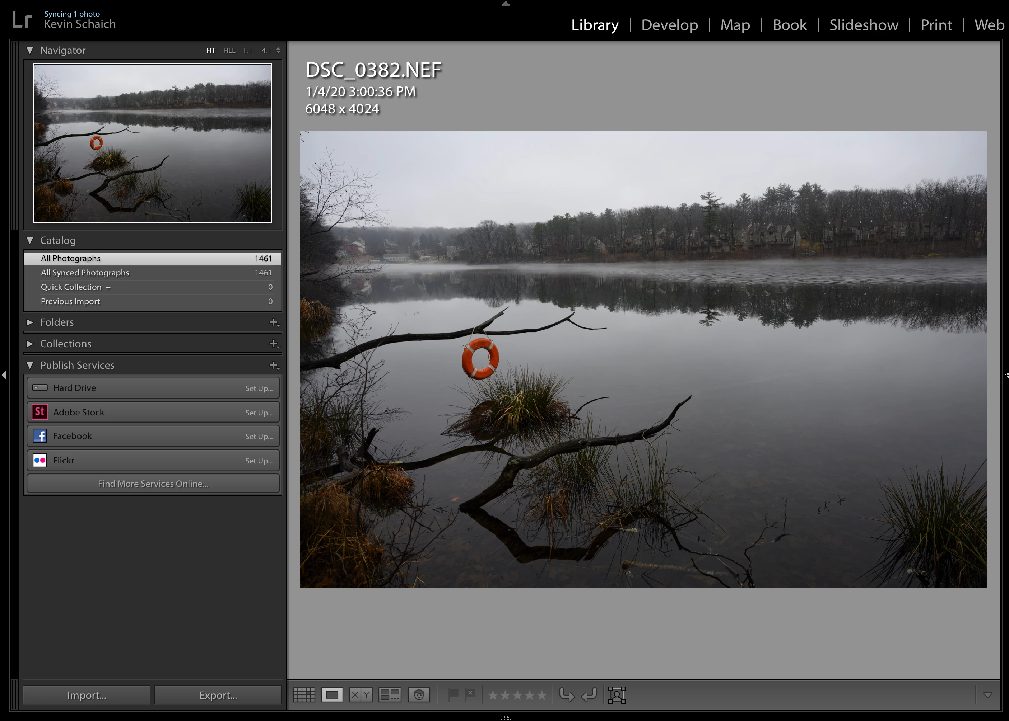Open Compare view (XY icon)
The image size is (1009, 721).
click(360, 695)
